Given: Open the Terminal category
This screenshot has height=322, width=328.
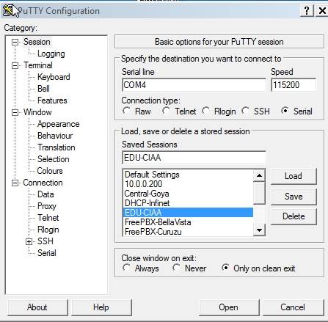Looking at the screenshot, I should 38,65.
